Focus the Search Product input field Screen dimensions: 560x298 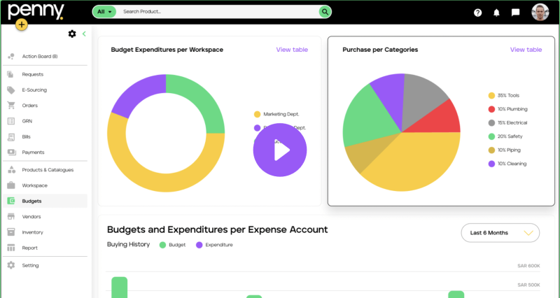tap(218, 12)
